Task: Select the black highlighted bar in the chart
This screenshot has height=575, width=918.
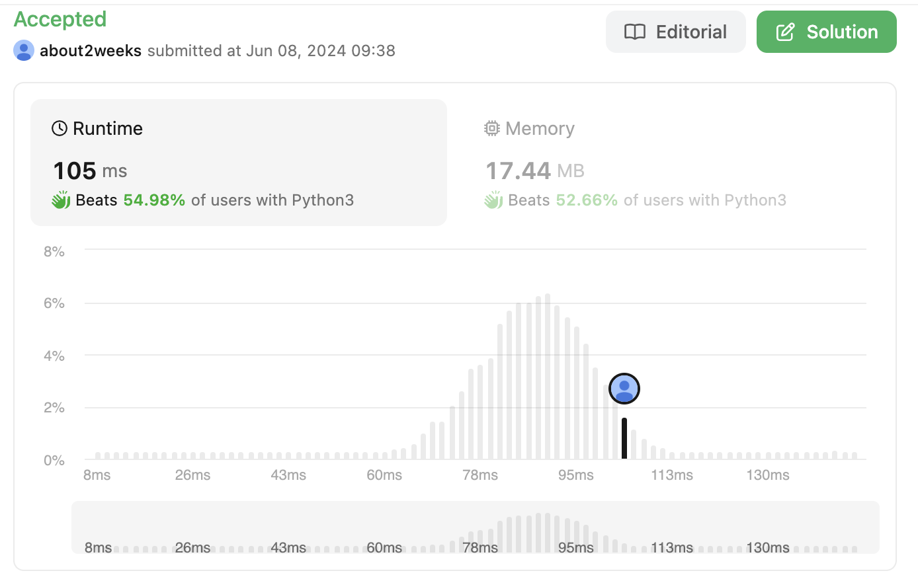Action: pyautogui.click(x=624, y=438)
